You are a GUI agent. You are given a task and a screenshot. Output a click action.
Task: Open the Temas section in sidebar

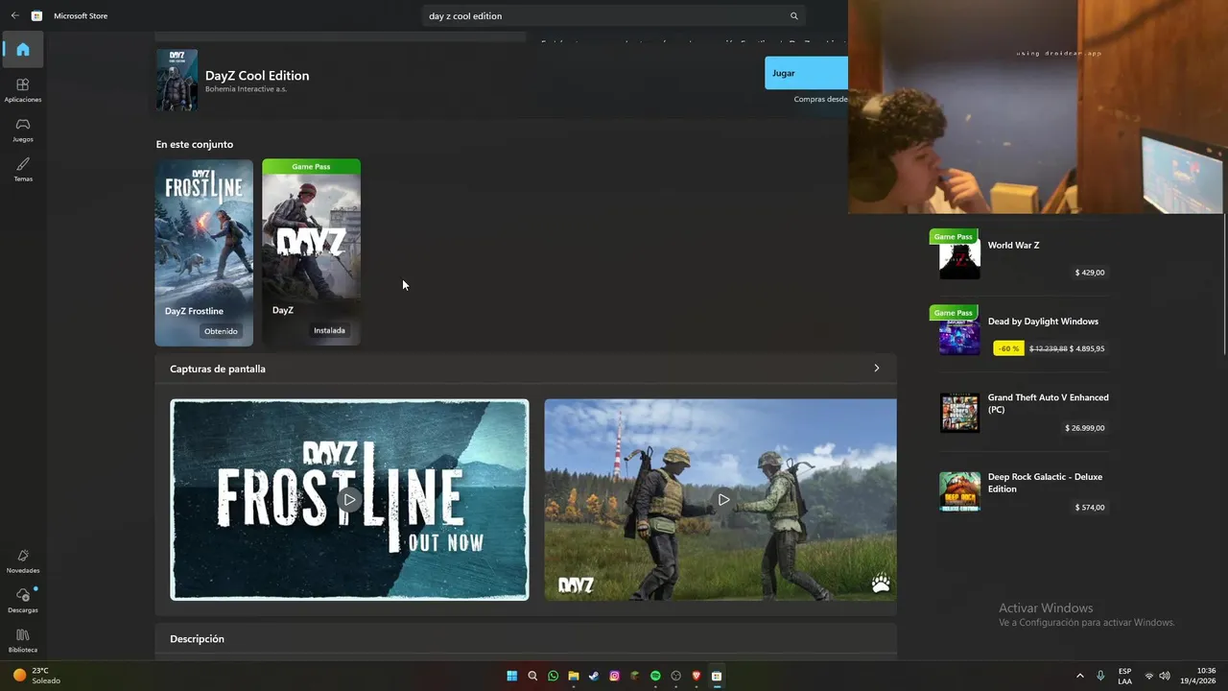click(23, 169)
